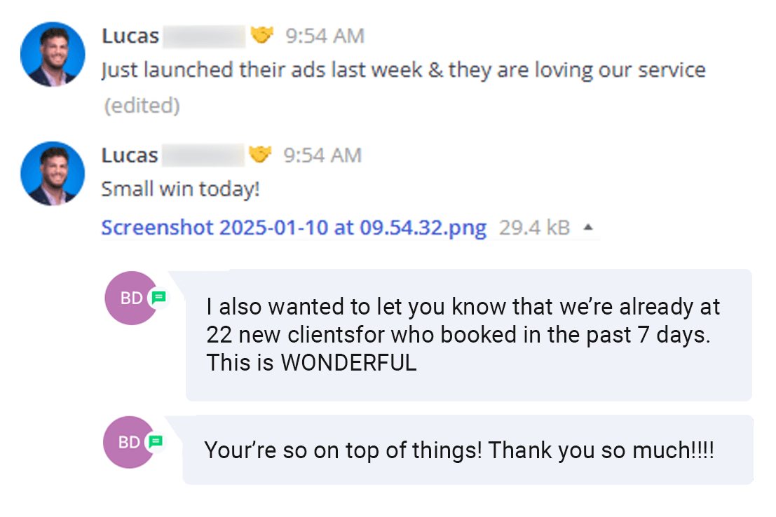The height and width of the screenshot is (517, 776).
Task: Click Lucas's profile photo on second message
Action: (x=53, y=174)
